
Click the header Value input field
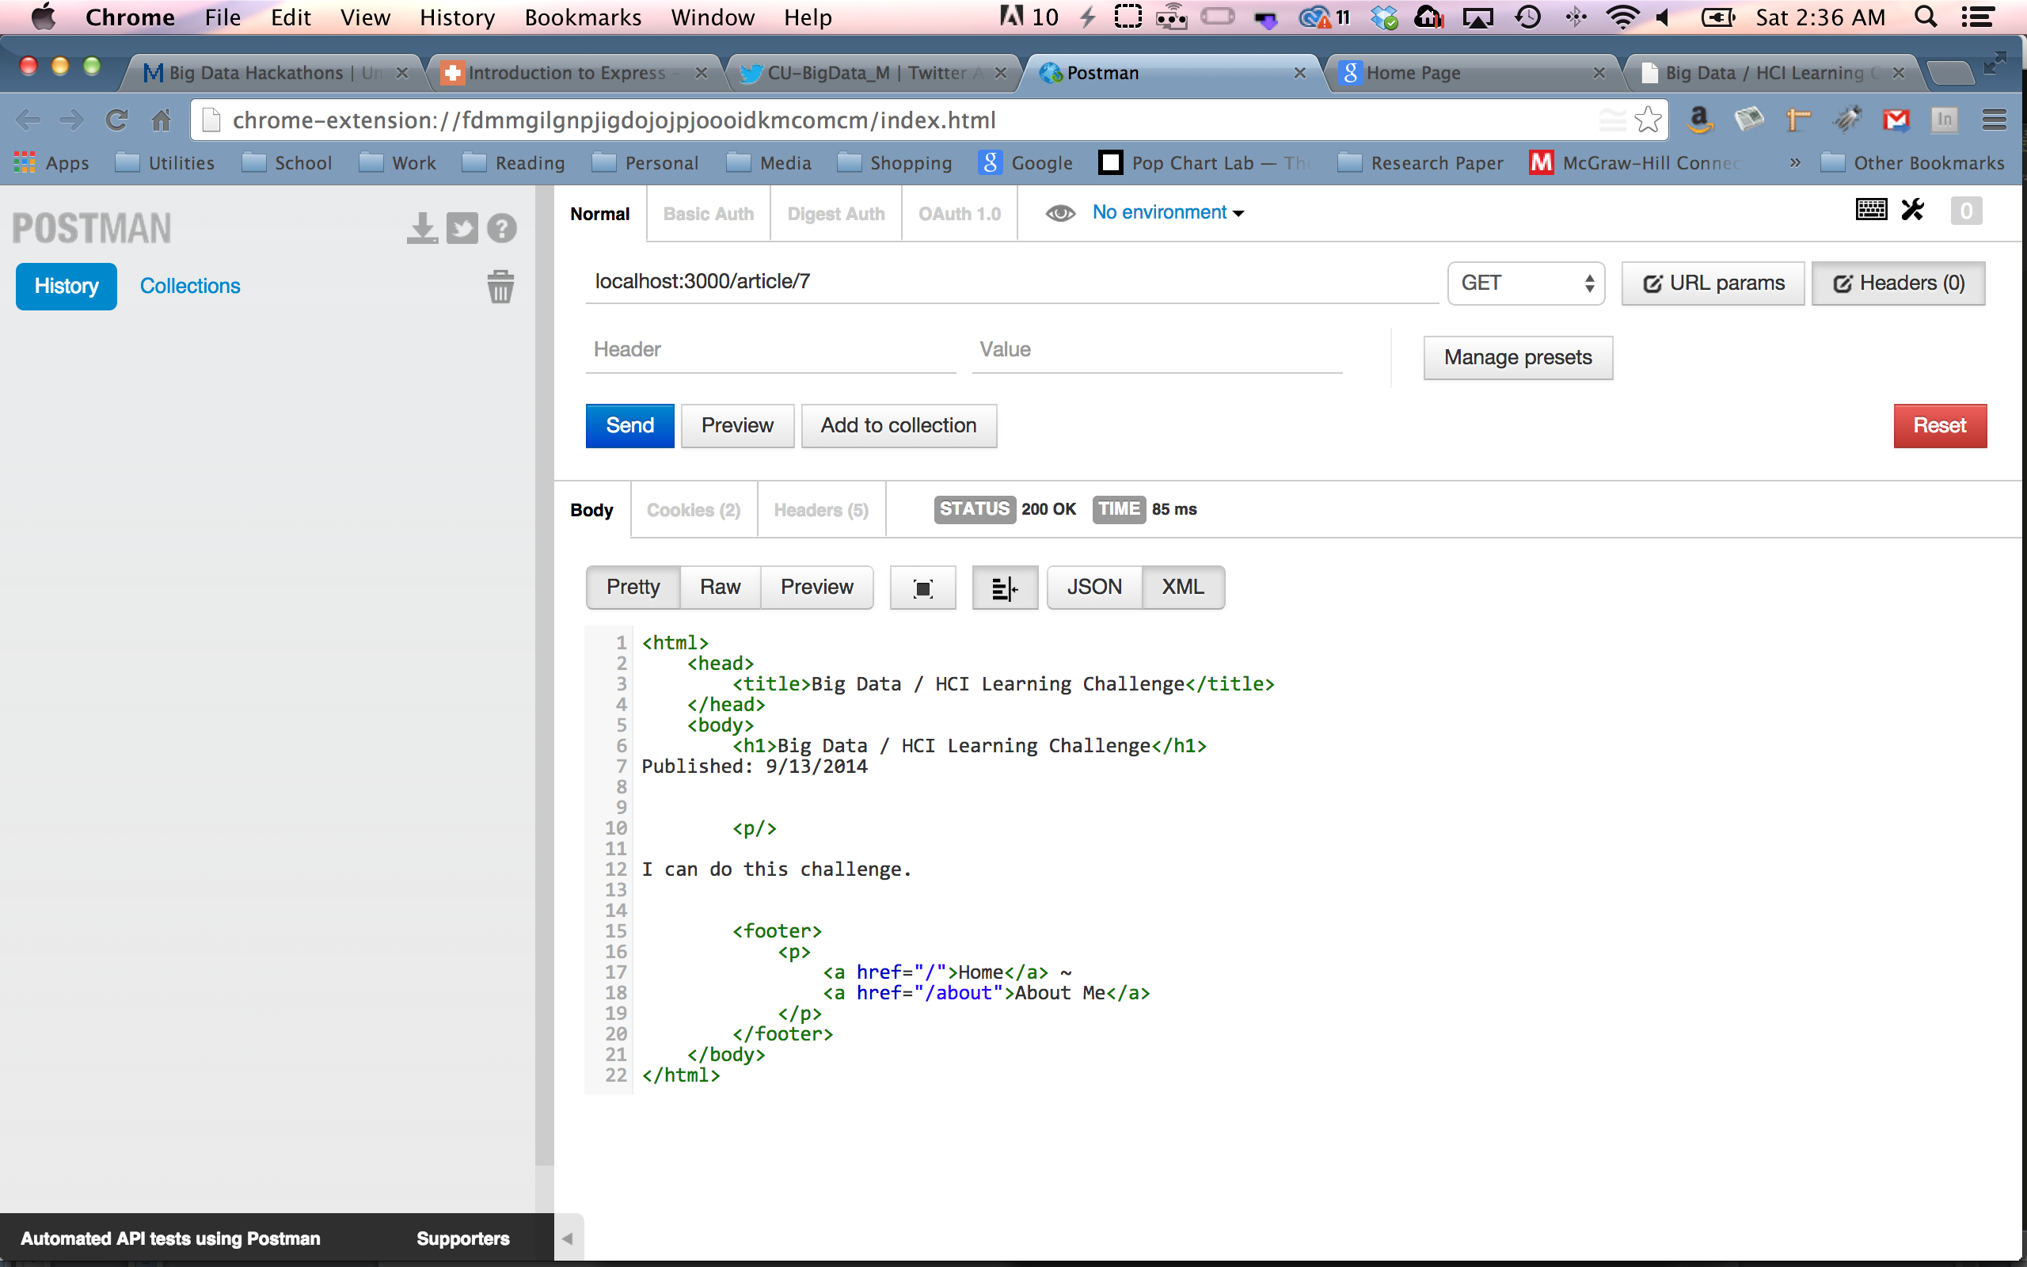coord(1157,350)
